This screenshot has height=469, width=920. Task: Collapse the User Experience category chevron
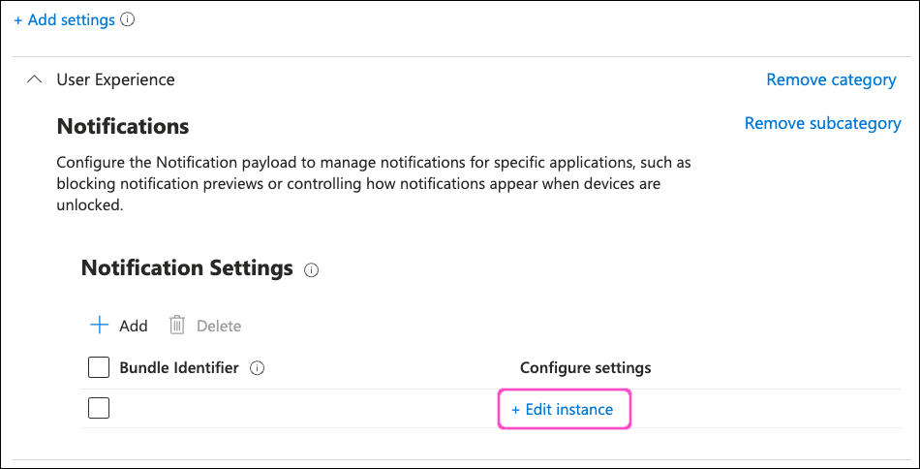(x=35, y=79)
